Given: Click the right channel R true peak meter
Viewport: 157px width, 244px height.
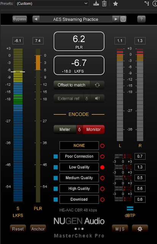Looking at the screenshot, I should pos(140,95).
